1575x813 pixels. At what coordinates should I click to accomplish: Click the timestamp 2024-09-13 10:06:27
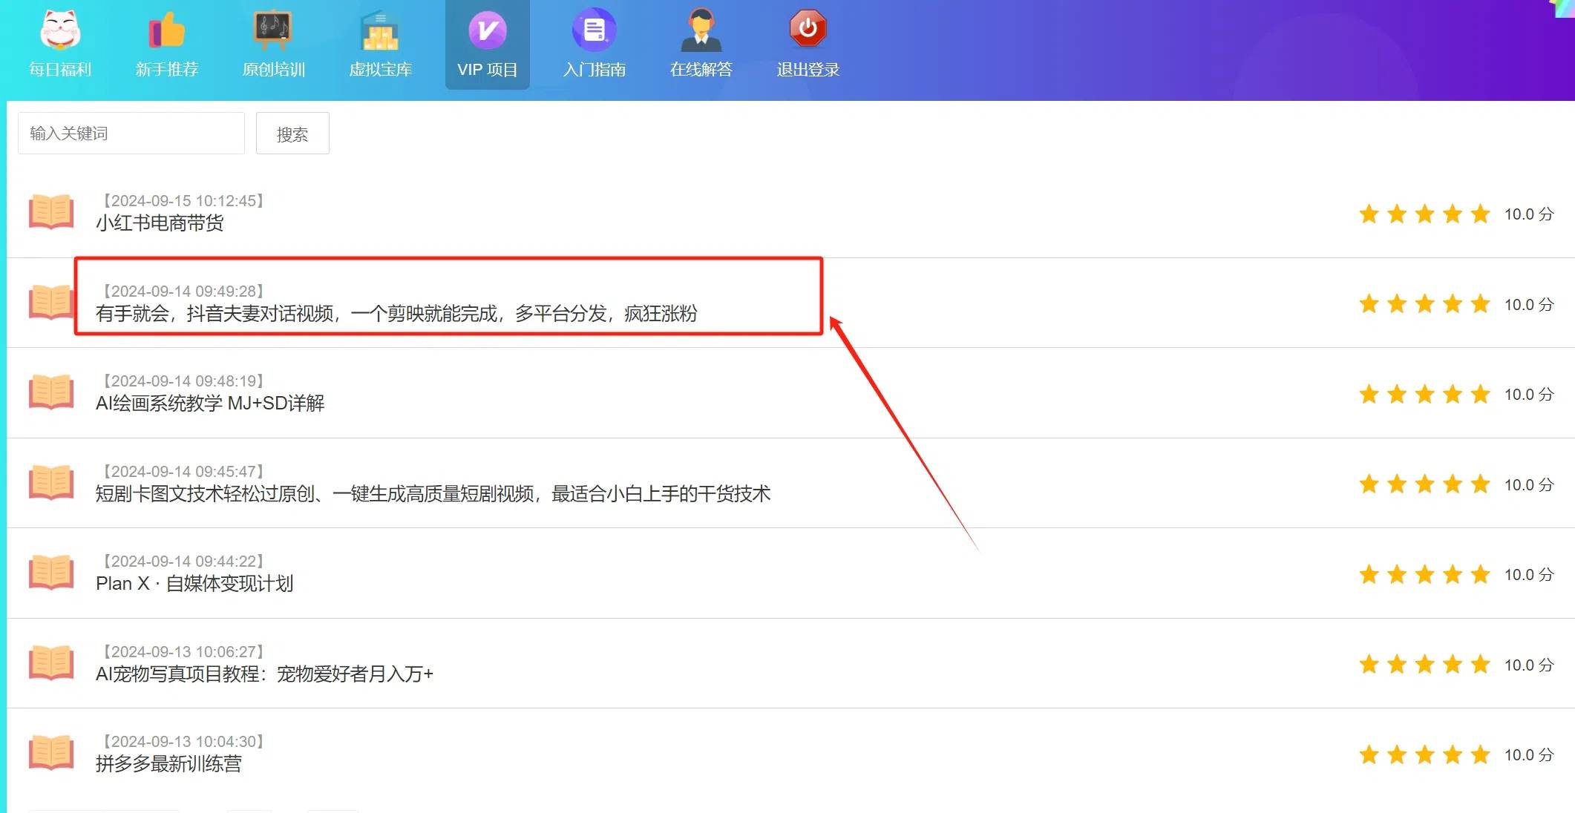click(183, 652)
